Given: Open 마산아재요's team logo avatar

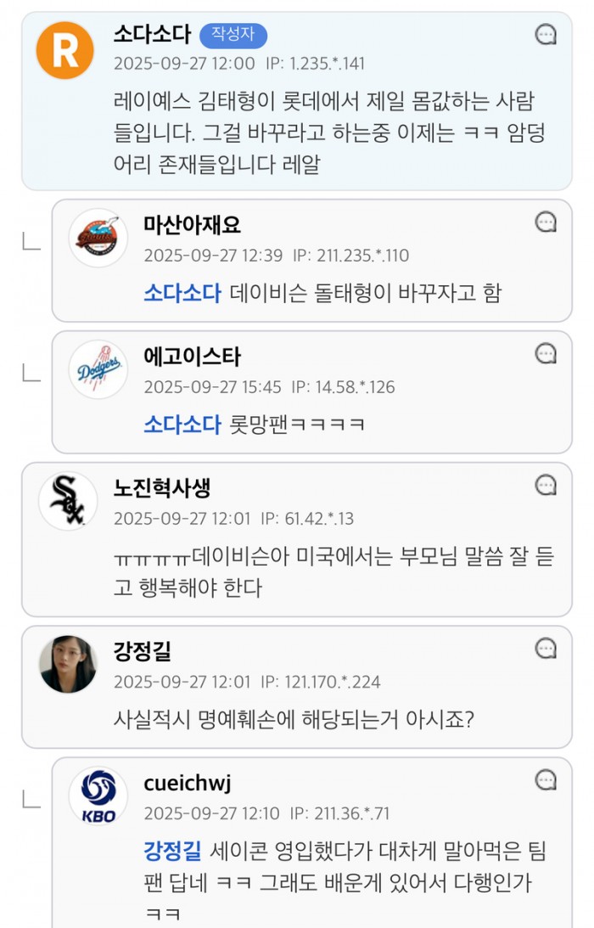Looking at the screenshot, I should pyautogui.click(x=98, y=239).
